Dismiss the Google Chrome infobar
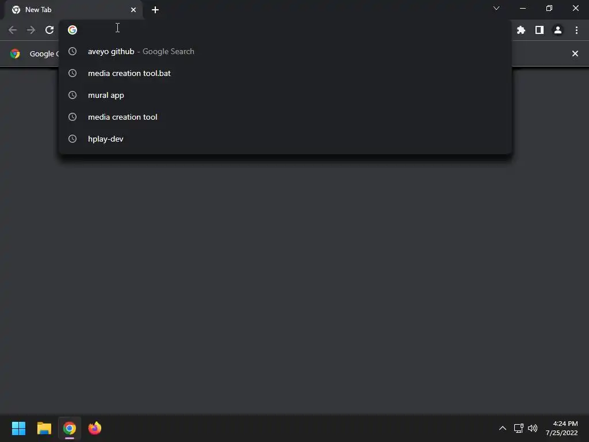Screen dimensions: 589x442 tap(575, 54)
